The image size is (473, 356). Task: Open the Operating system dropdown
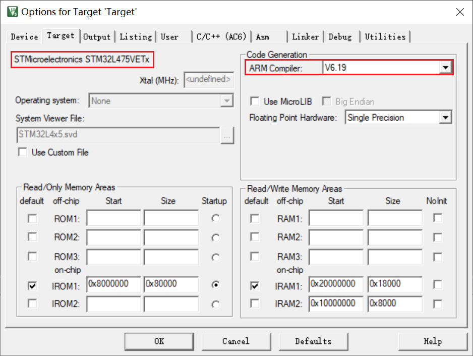227,100
